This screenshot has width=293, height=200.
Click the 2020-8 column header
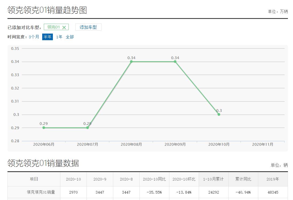pos(126,179)
